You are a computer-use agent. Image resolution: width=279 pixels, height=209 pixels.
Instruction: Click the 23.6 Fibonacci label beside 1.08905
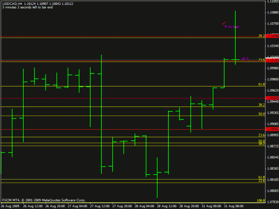262,135
